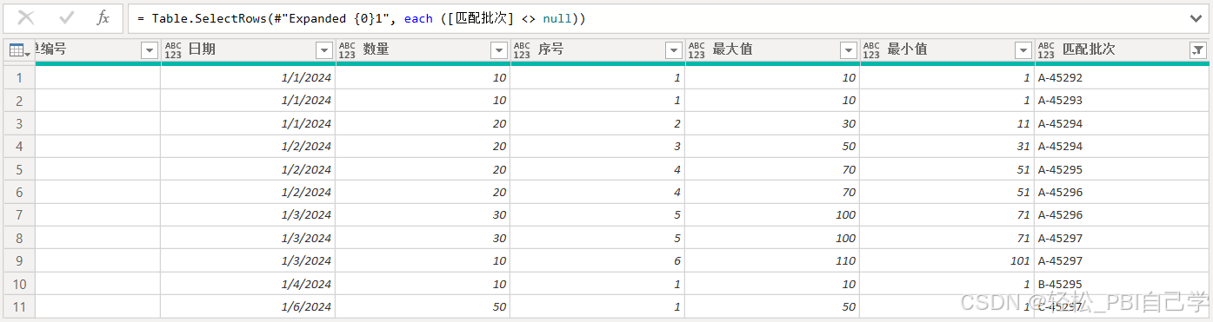Click 最大值 cell with value 110
The height and width of the screenshot is (322, 1213).
[x=772, y=260]
